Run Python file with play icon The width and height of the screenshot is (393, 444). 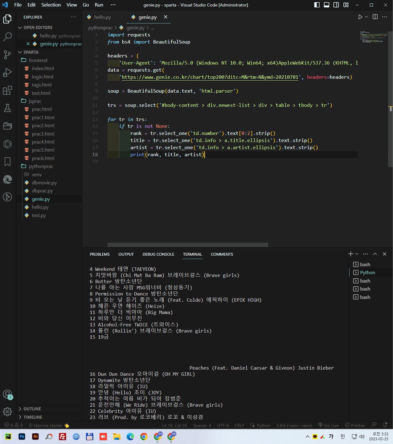coord(360,17)
